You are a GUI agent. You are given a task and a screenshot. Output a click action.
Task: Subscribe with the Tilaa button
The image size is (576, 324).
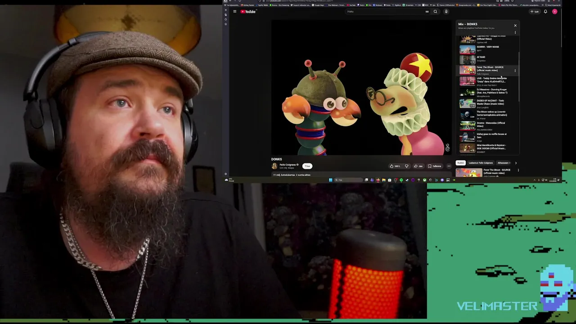click(x=307, y=166)
